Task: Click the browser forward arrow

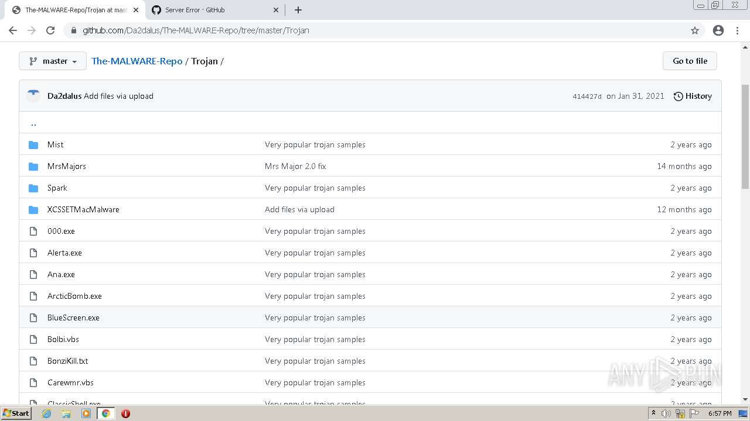Action: (x=32, y=30)
